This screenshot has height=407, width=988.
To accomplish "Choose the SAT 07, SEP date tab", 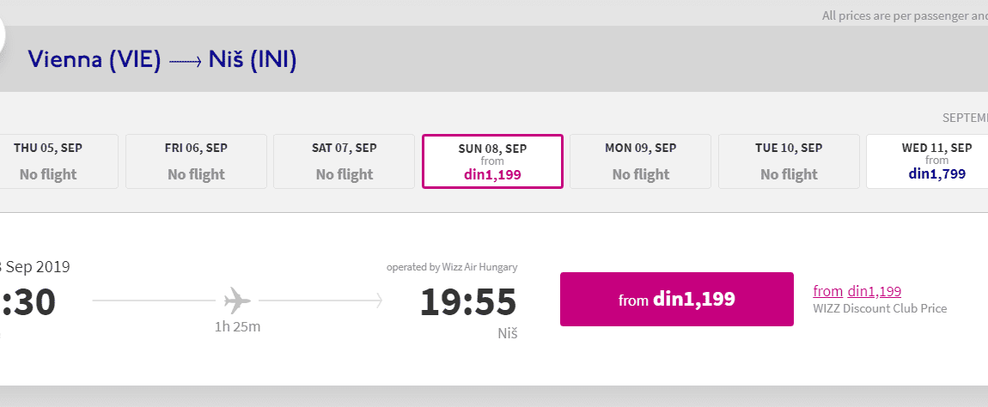I will pos(344,161).
